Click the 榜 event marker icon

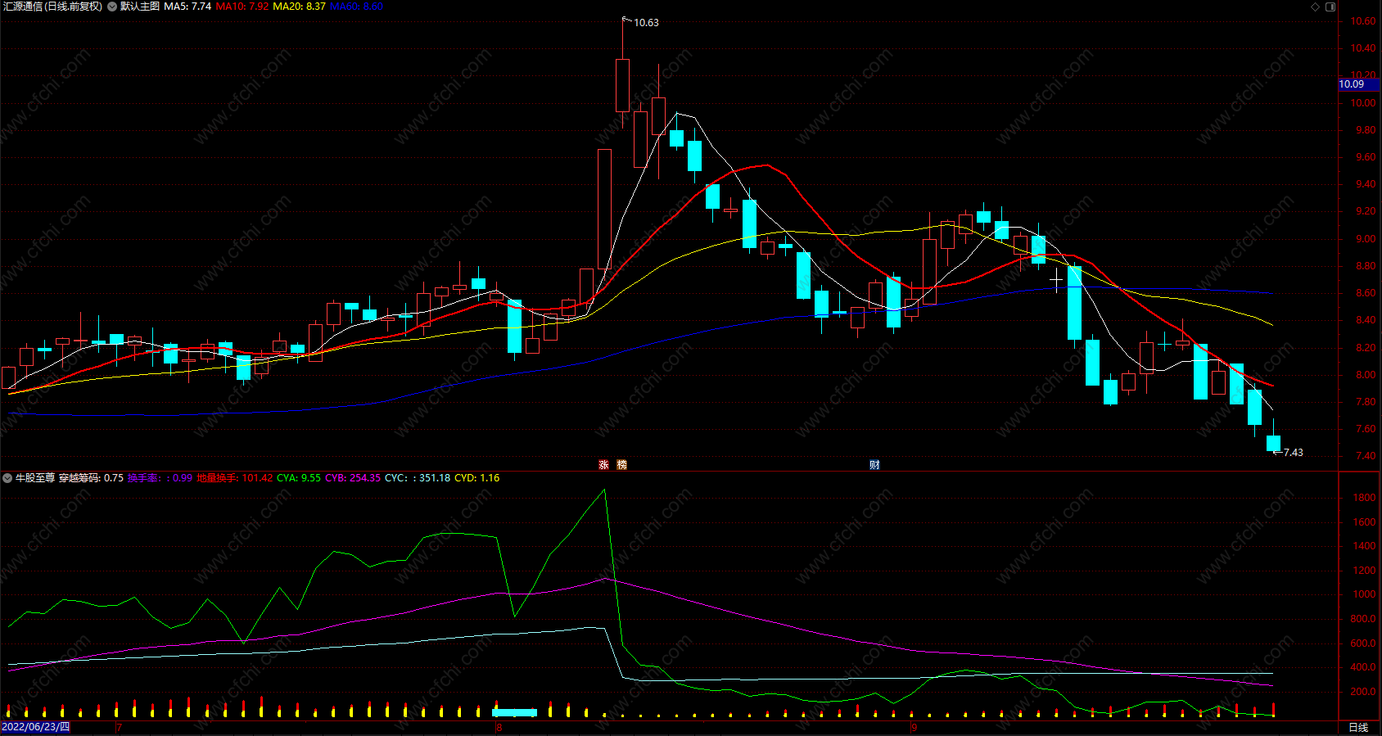[622, 465]
